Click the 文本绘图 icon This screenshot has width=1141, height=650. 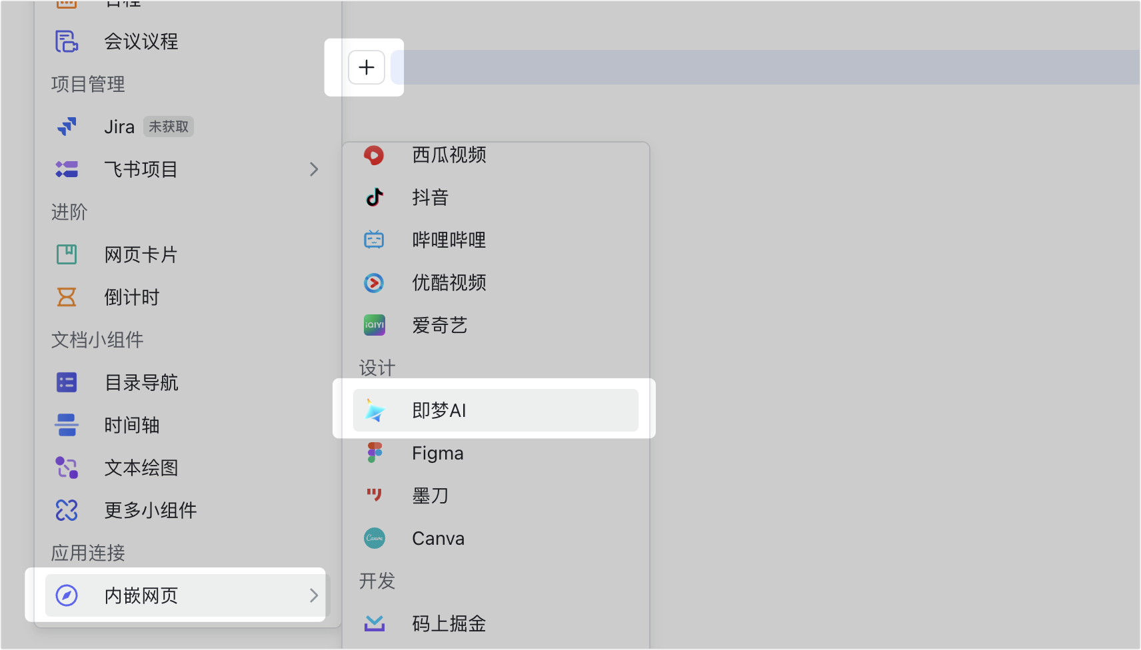click(67, 468)
